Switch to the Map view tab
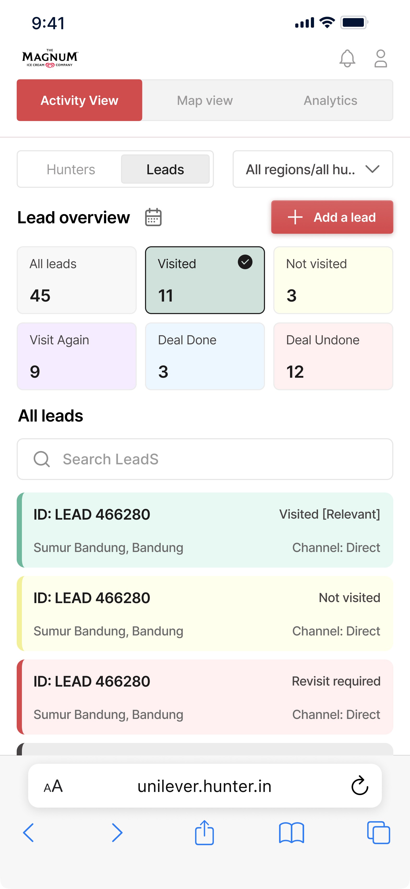 pos(205,100)
